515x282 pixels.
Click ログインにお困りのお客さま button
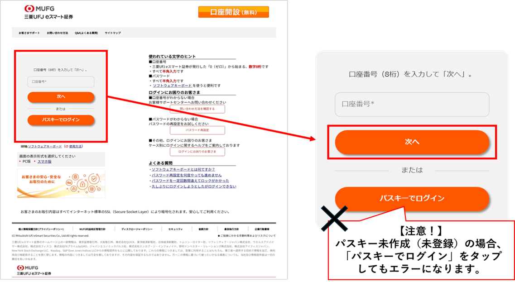pos(197,152)
